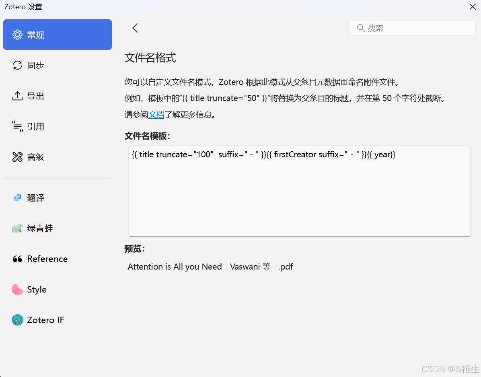Screen dimensions: 481x377
Task: Click the gear icon for 常规
Action: point(17,35)
